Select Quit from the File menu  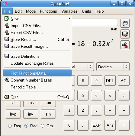click(x=37, y=97)
